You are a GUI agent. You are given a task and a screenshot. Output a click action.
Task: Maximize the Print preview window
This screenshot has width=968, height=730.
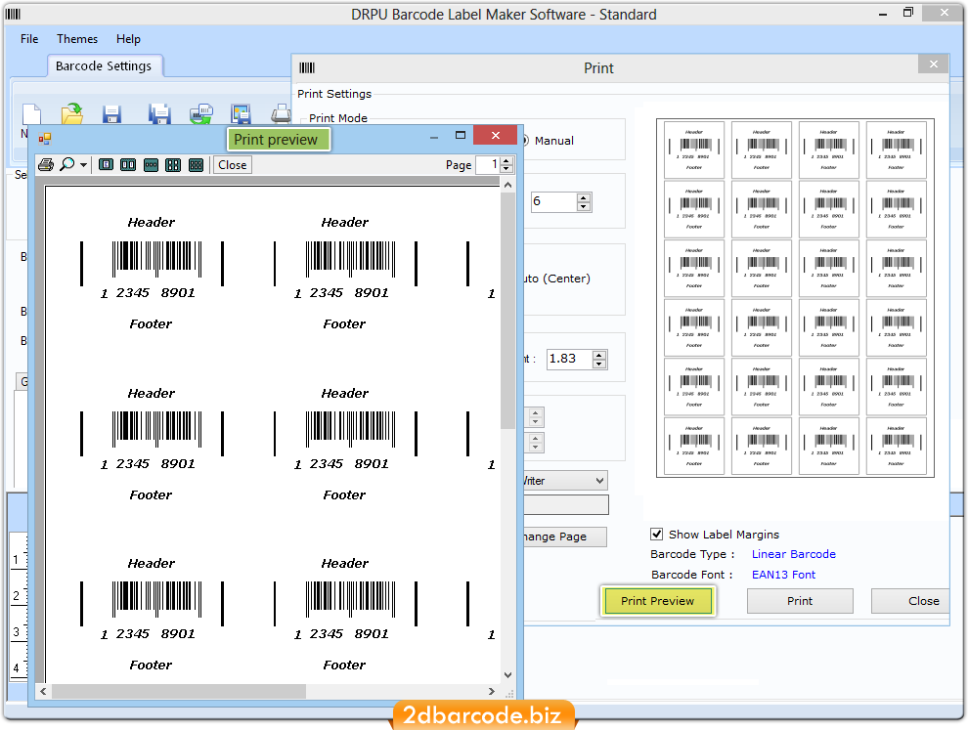[x=460, y=135]
